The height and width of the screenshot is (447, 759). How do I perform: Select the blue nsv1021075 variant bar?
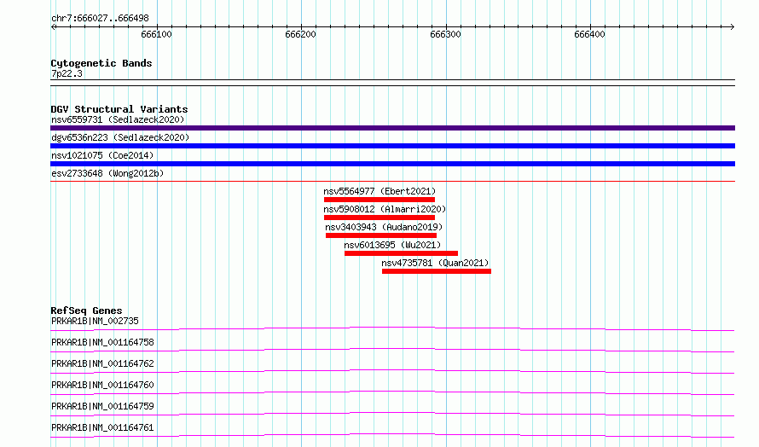click(x=392, y=164)
